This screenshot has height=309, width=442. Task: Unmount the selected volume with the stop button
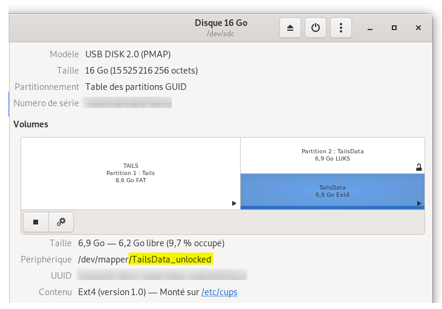36,222
